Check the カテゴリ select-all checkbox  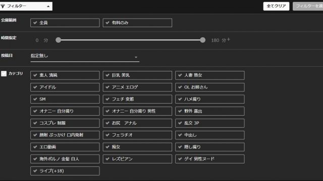pyautogui.click(x=4, y=74)
